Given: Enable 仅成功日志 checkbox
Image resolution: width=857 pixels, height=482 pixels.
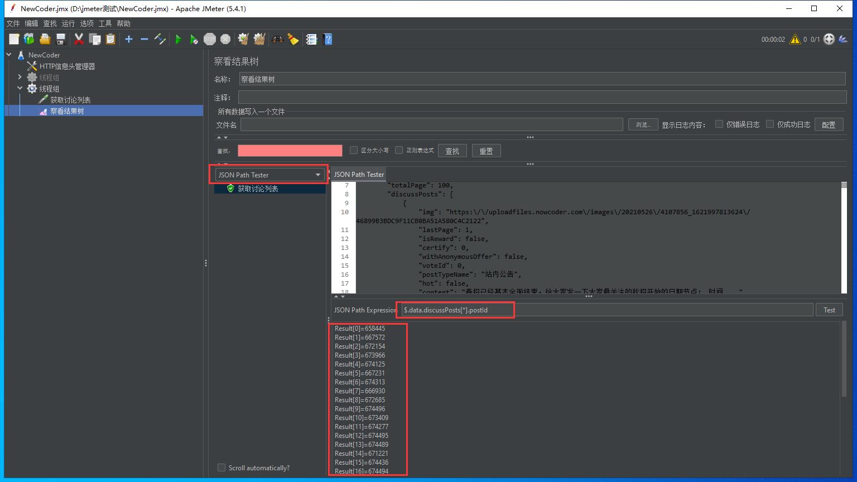Looking at the screenshot, I should (x=770, y=124).
